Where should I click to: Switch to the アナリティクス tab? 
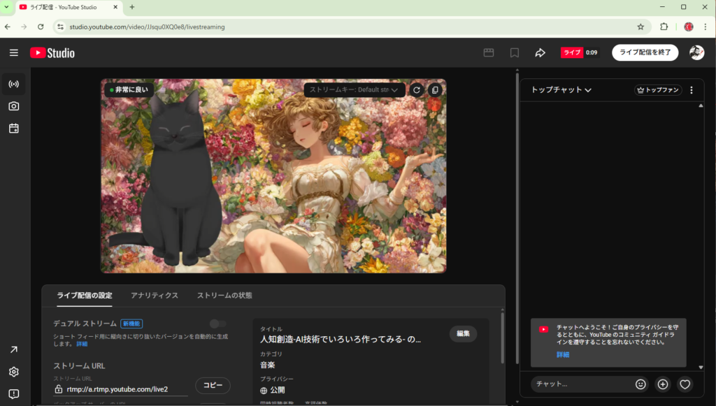(x=155, y=296)
